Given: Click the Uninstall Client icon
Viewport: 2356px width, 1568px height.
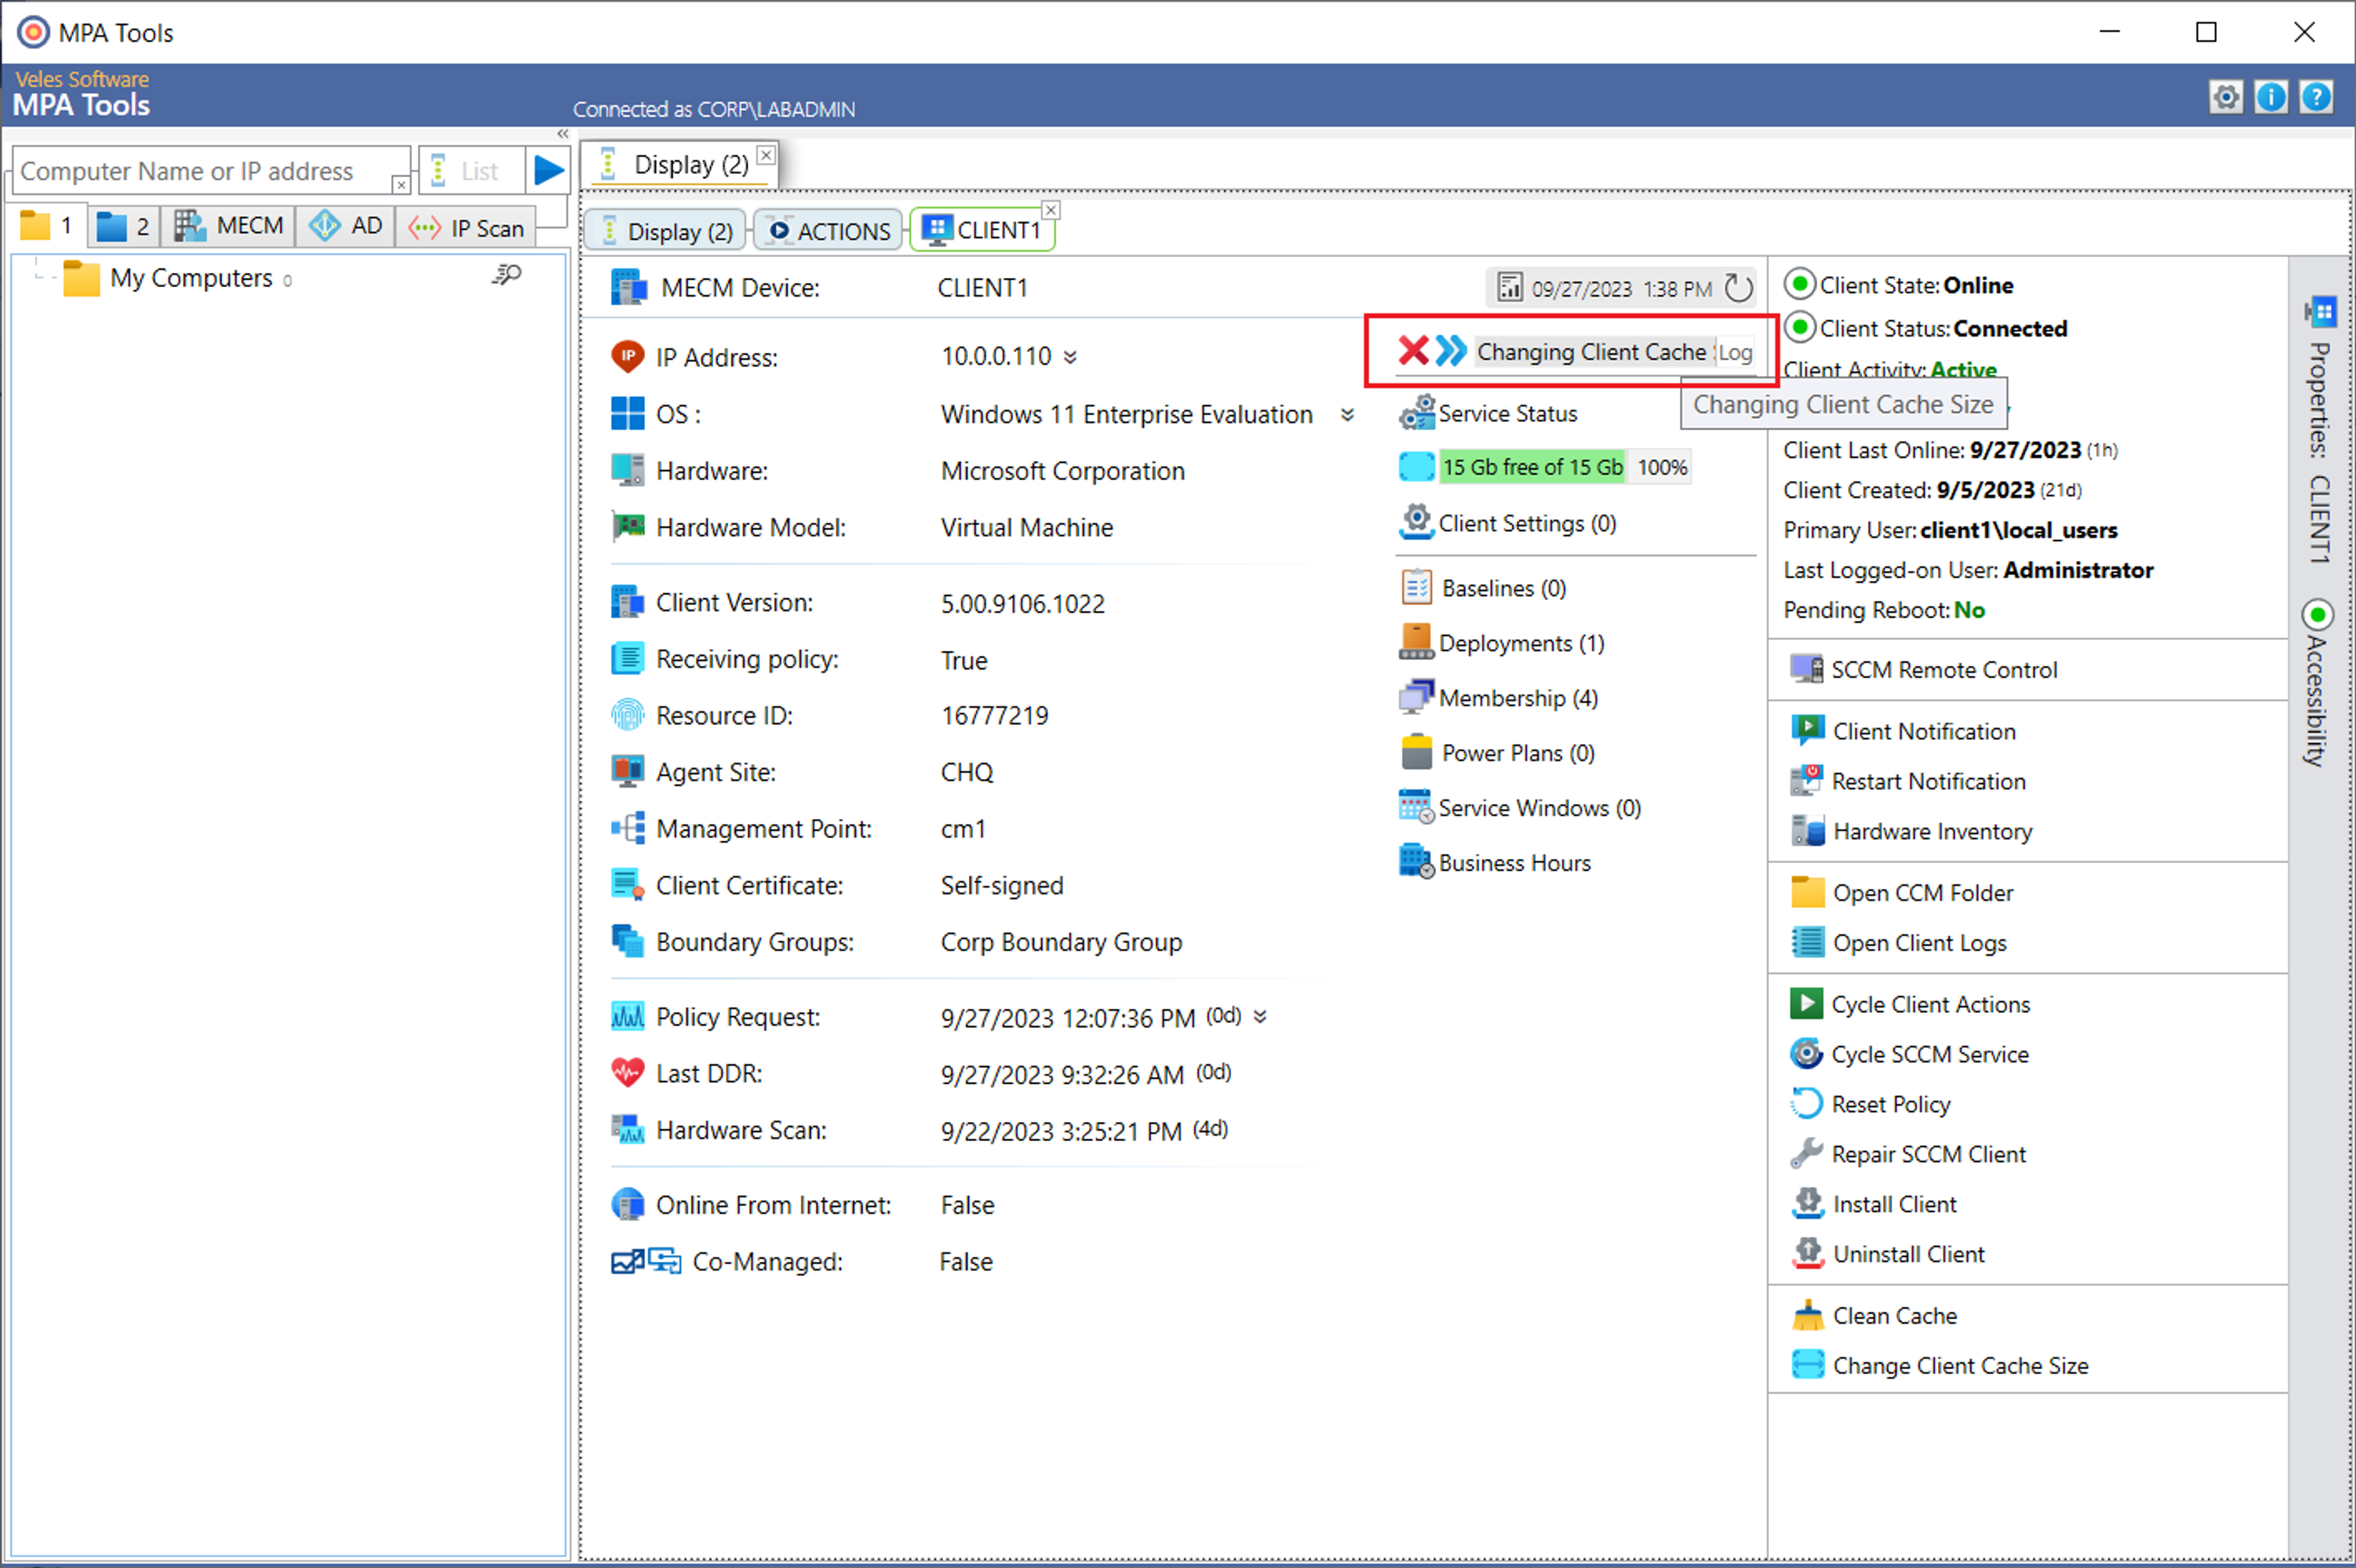Looking at the screenshot, I should (x=1807, y=1253).
